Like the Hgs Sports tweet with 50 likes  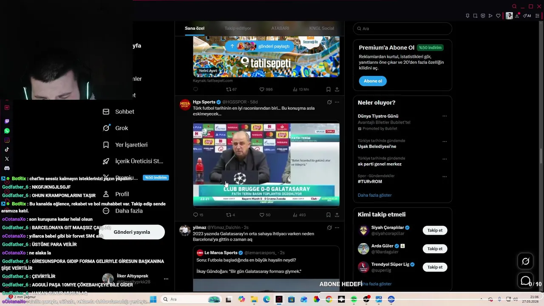262,215
